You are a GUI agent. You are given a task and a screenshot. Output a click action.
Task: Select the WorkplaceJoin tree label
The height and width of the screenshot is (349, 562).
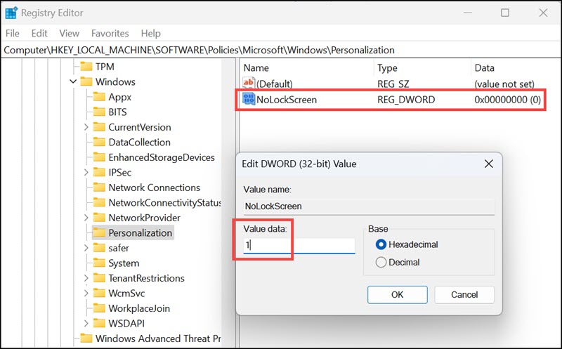pos(139,308)
